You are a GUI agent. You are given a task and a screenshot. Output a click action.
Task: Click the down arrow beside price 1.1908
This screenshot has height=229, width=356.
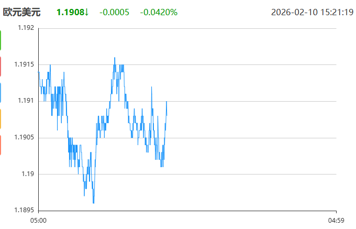pyautogui.click(x=86, y=12)
